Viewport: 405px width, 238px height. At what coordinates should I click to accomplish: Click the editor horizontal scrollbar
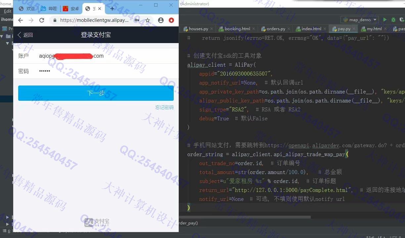(x=245, y=217)
